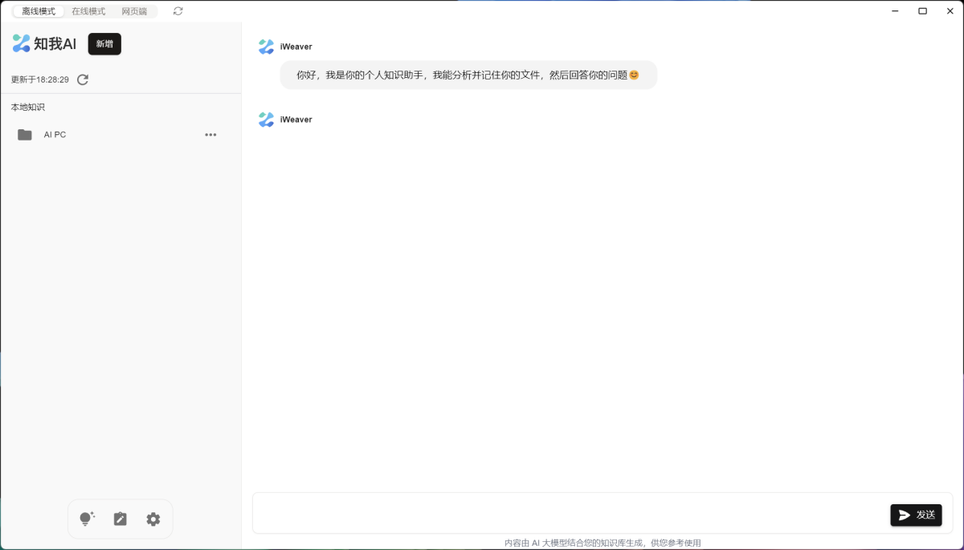Switch to 离线模式 mode
This screenshot has height=550, width=964.
pyautogui.click(x=39, y=11)
